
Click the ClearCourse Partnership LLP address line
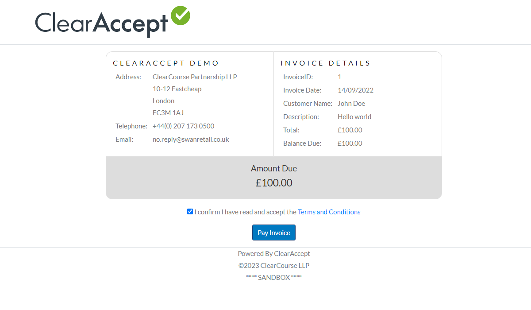click(x=195, y=77)
